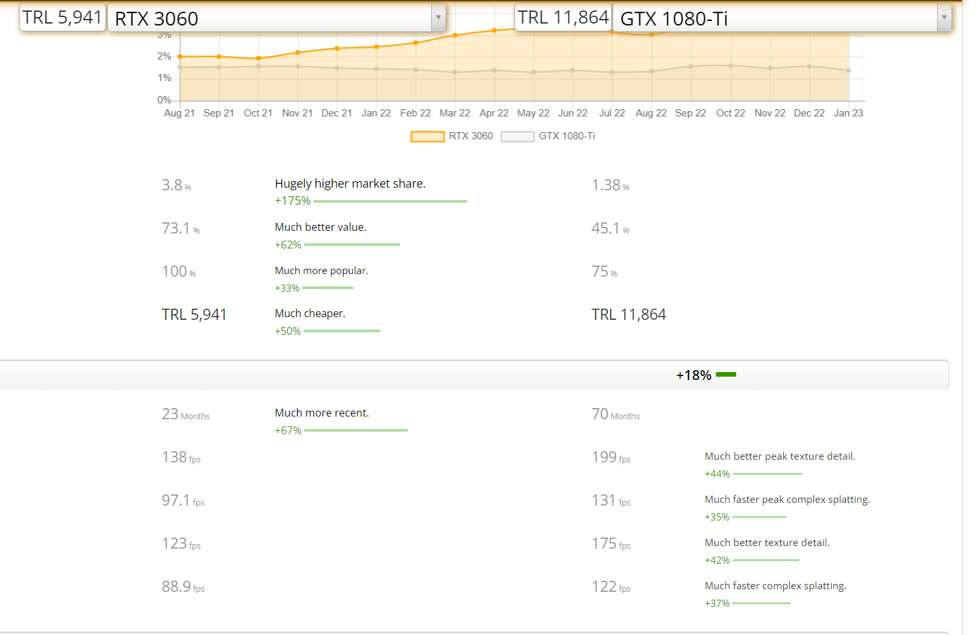This screenshot has height=635, width=977.
Task: Click the Sep 22 label on the chart axis
Action: pos(691,113)
